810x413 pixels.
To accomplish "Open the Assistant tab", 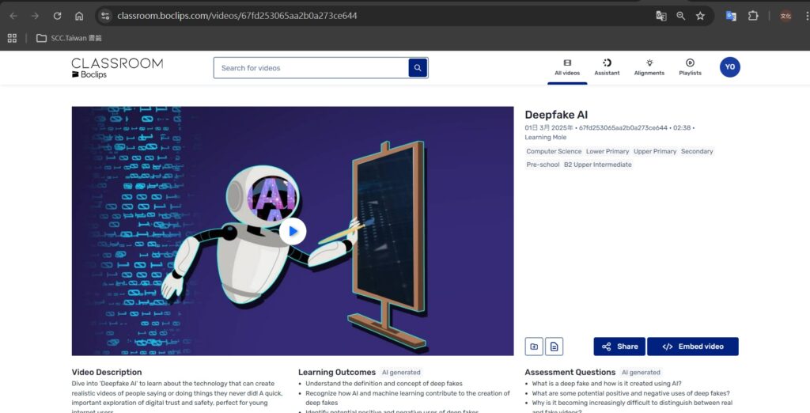I will [x=607, y=67].
